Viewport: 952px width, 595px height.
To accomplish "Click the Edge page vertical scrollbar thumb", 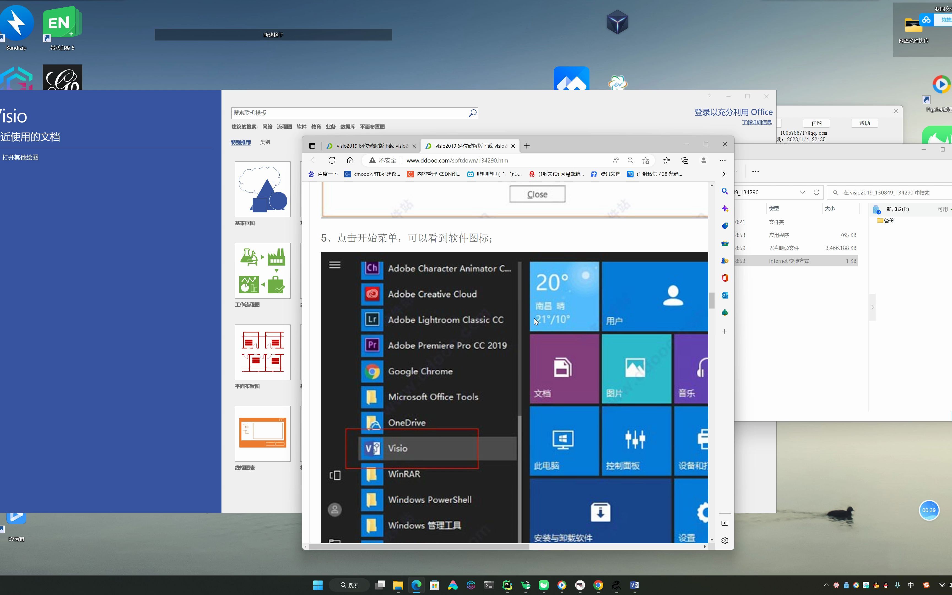I will click(x=711, y=301).
